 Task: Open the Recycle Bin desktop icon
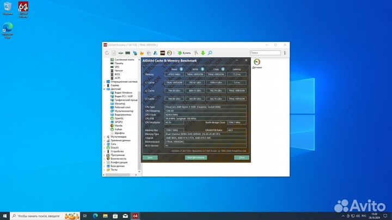tap(8, 9)
